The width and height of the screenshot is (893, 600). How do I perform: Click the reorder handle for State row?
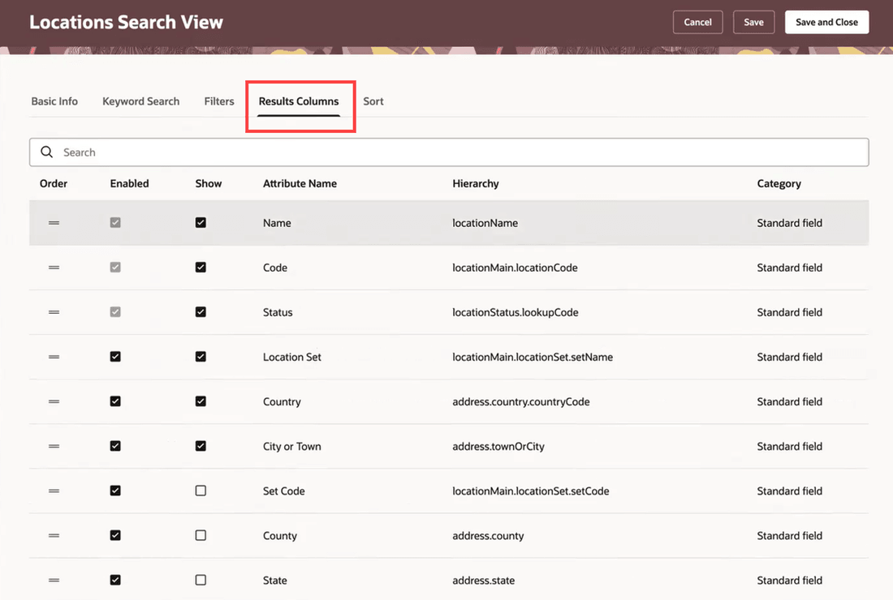coord(54,580)
